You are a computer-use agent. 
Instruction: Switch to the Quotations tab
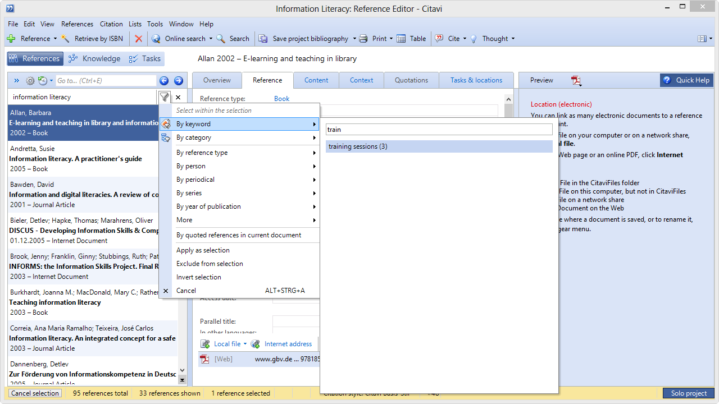[411, 80]
